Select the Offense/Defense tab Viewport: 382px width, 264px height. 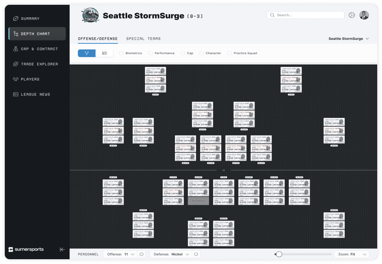click(98, 39)
